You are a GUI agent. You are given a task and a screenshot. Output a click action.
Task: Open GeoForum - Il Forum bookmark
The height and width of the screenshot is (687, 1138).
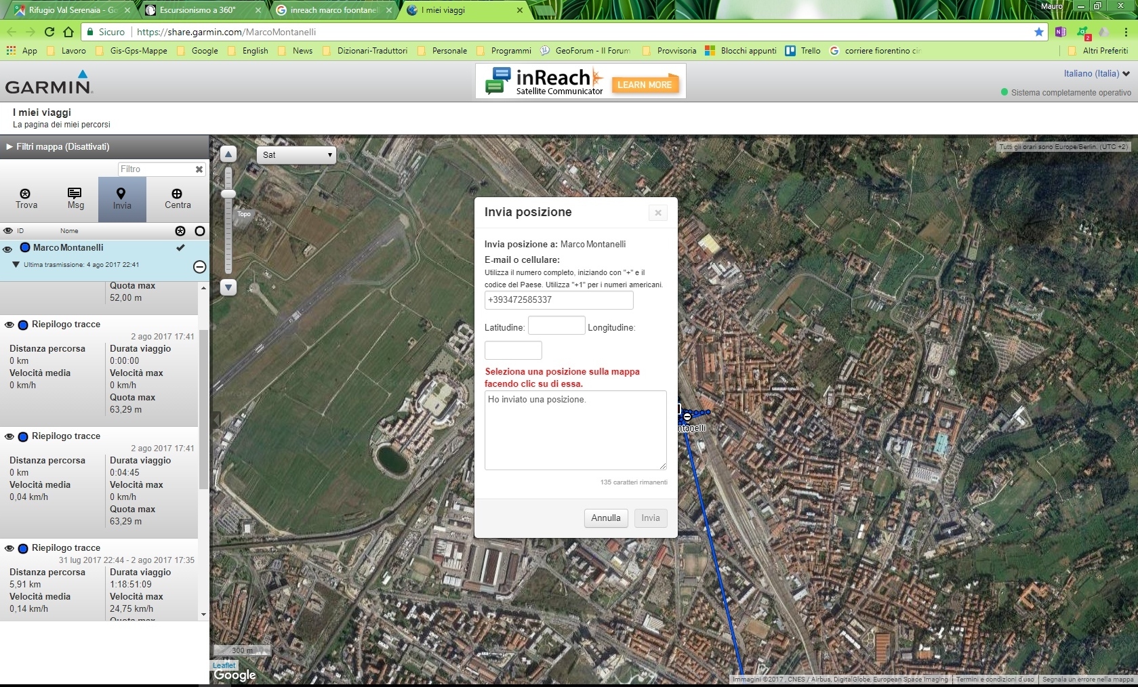[x=586, y=51]
